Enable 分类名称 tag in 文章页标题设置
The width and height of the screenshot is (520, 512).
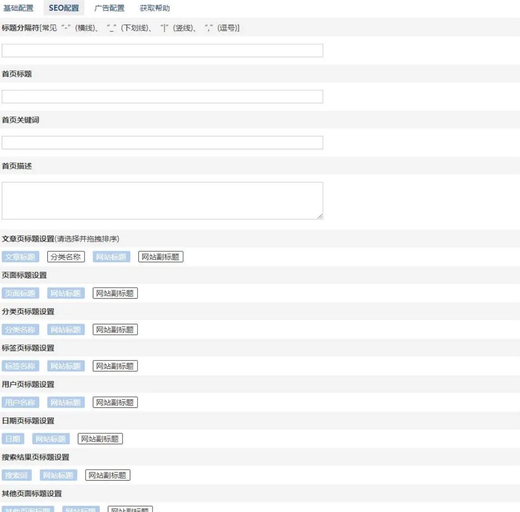(66, 257)
